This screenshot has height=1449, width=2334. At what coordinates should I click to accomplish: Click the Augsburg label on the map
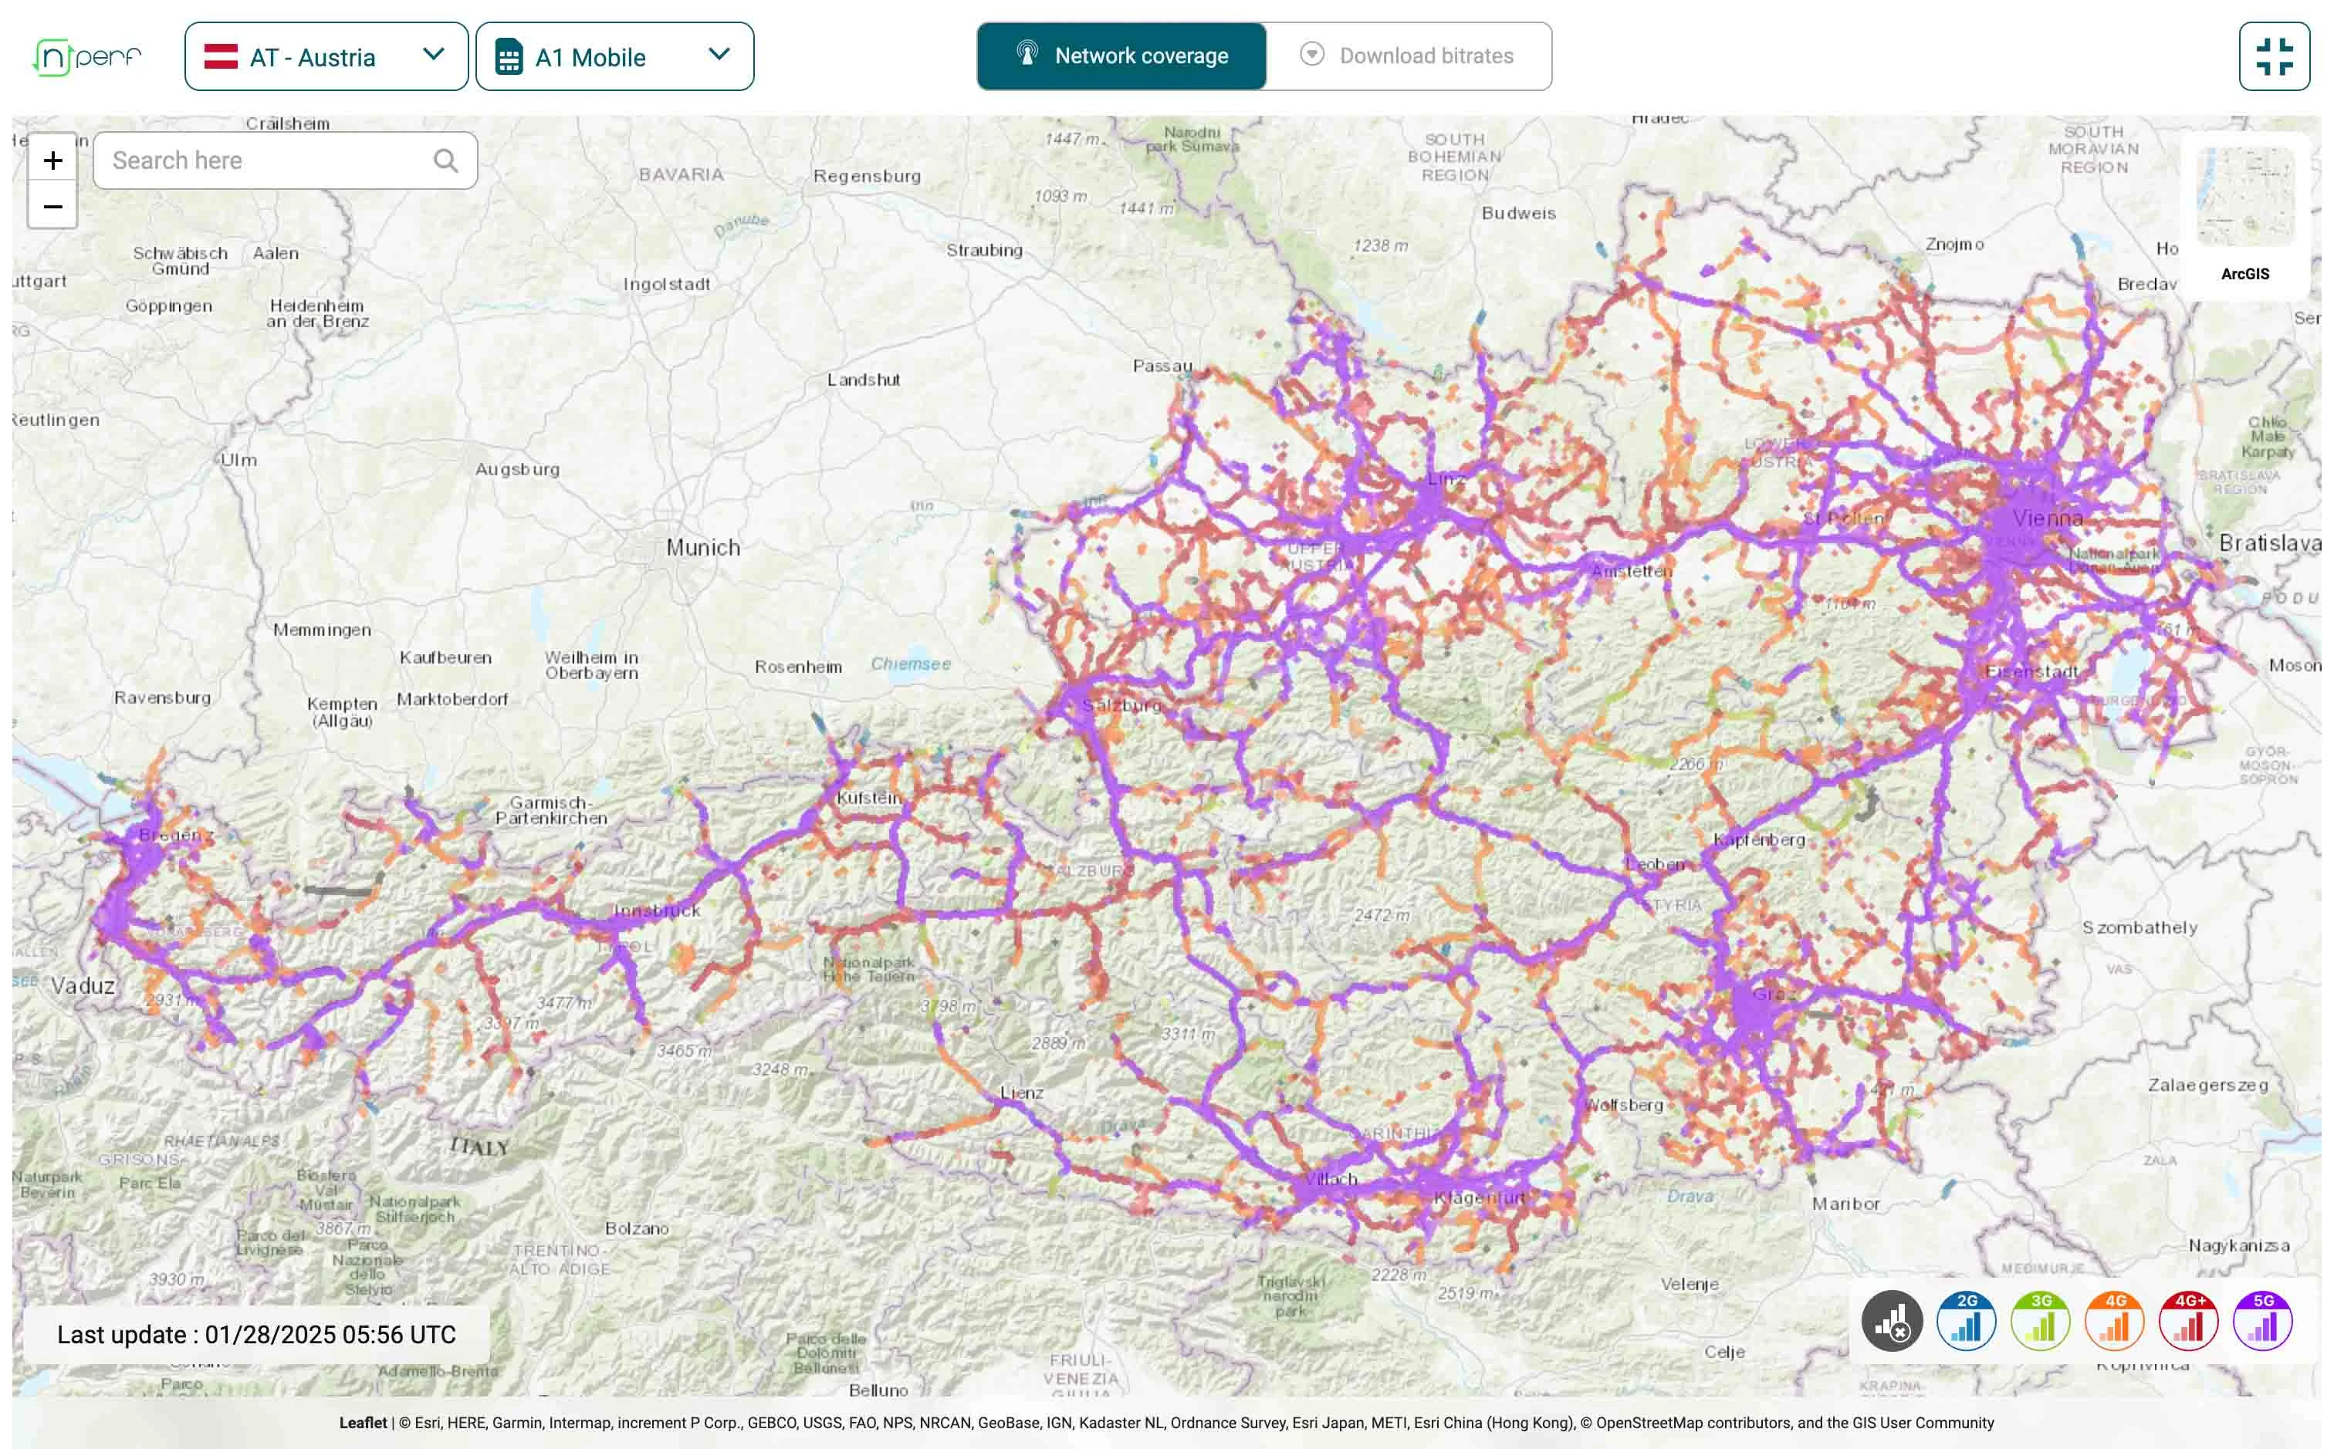(518, 470)
